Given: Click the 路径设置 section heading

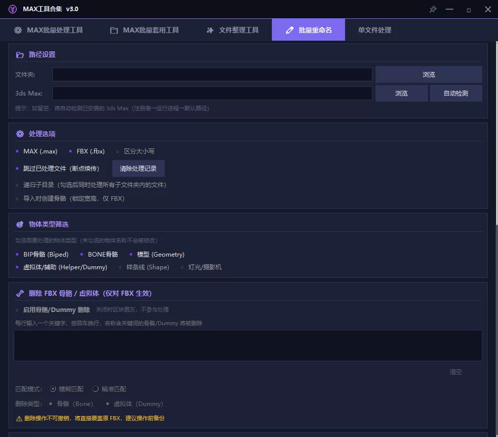Looking at the screenshot, I should point(42,55).
